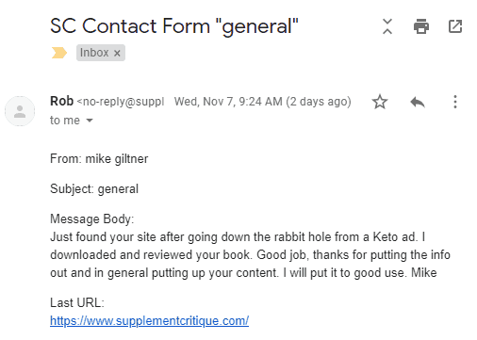The image size is (477, 340).
Task: Select the "From: mike giltner" line
Action: (x=99, y=159)
